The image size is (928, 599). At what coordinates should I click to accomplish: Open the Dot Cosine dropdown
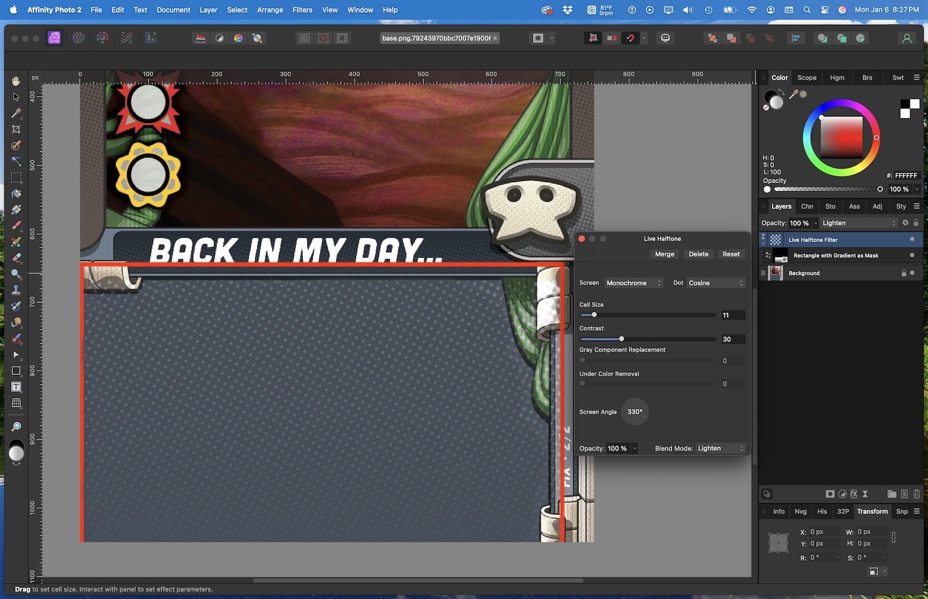click(716, 283)
